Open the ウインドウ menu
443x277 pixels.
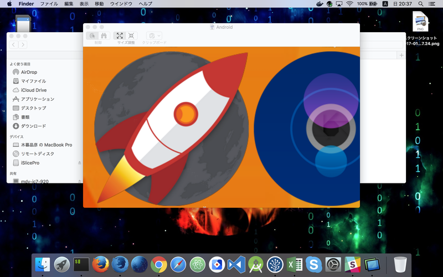coord(121,4)
